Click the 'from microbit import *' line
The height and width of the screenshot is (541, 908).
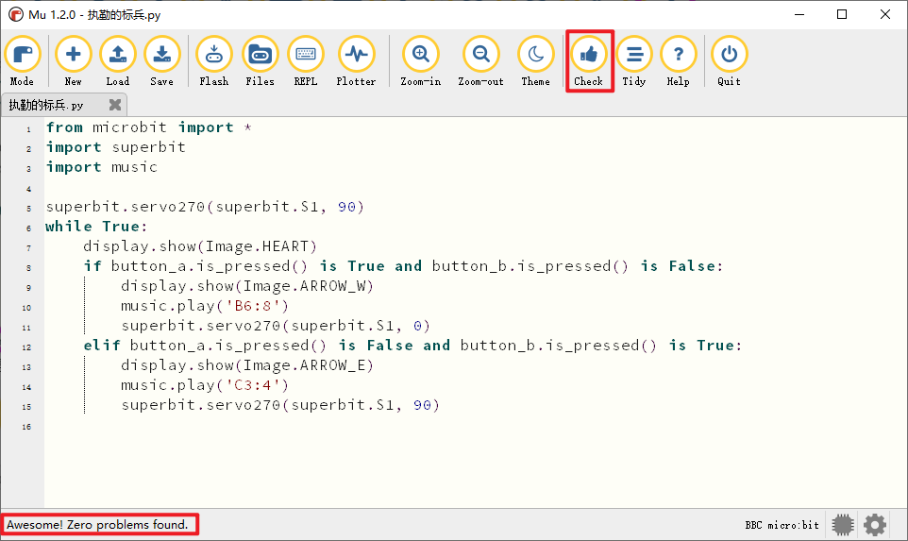click(x=149, y=127)
